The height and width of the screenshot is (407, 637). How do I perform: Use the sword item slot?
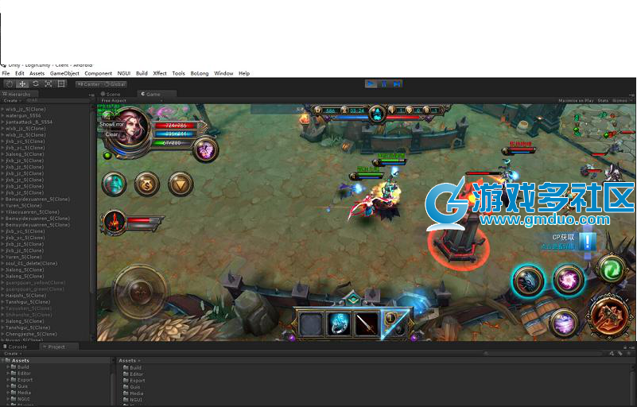click(367, 324)
